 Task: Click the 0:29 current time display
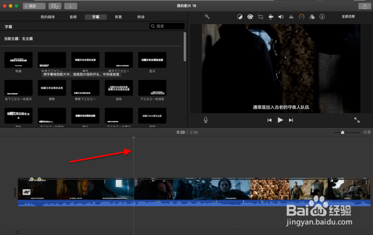click(181, 132)
